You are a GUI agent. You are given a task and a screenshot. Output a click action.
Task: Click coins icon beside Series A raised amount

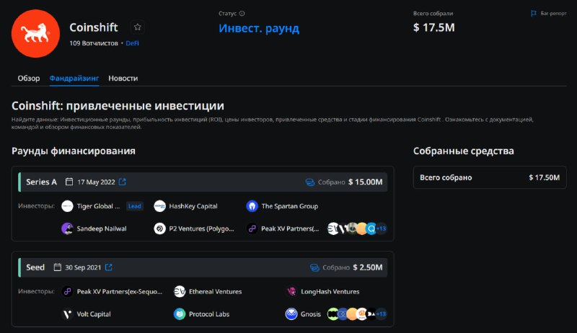click(310, 182)
